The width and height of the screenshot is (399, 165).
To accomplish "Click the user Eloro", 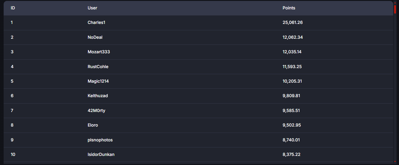I will click(x=93, y=125).
